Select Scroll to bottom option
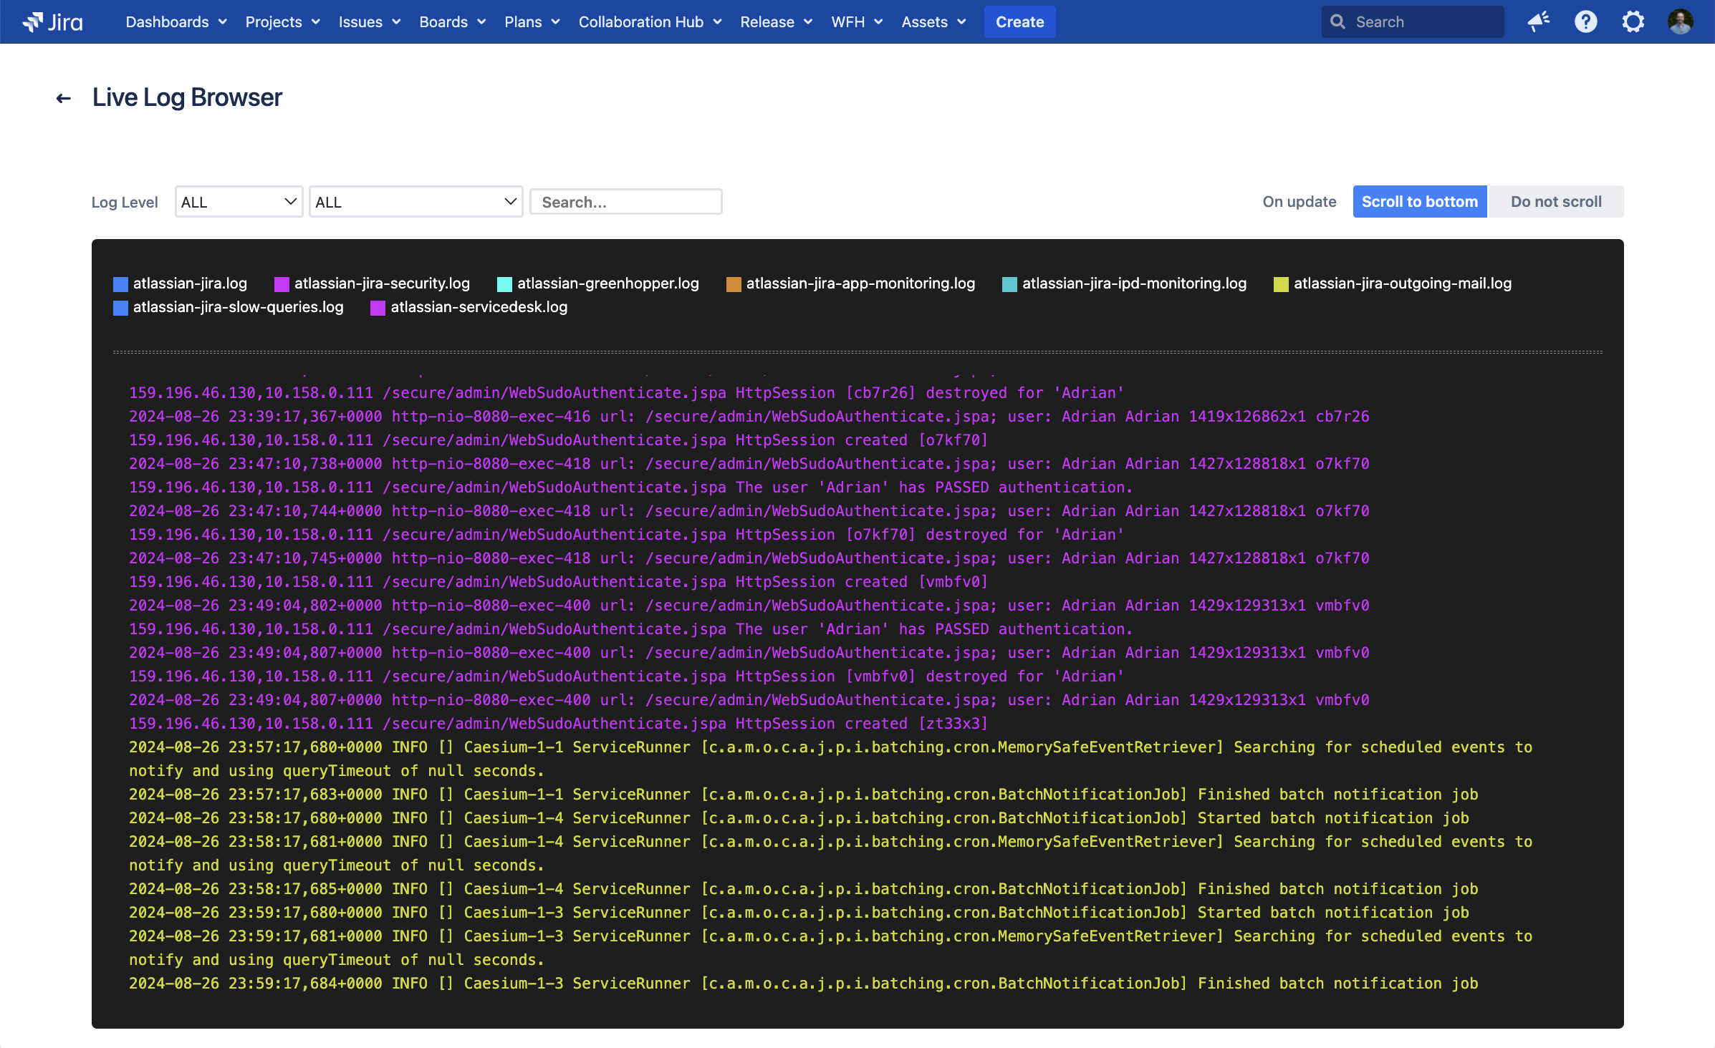The width and height of the screenshot is (1715, 1048). tap(1419, 202)
